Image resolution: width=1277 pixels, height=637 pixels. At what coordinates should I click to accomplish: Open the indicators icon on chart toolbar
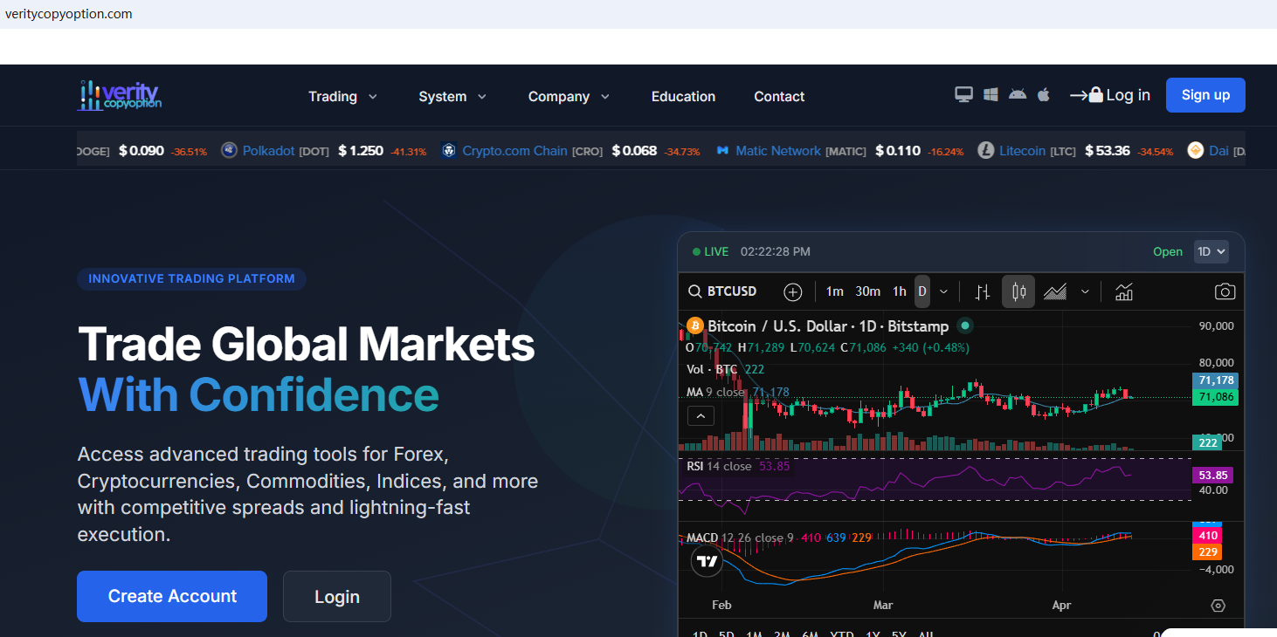click(1124, 291)
